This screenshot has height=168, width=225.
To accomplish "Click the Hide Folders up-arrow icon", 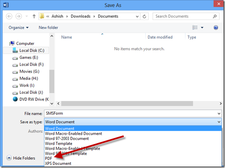I will click(x=9, y=158).
